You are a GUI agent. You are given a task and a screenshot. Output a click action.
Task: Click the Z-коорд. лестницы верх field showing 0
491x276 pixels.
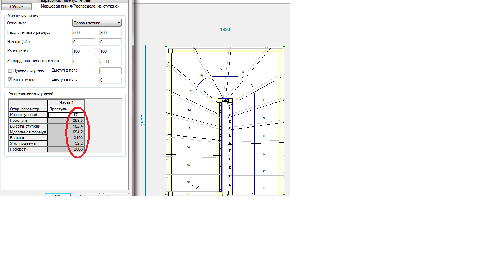83,61
